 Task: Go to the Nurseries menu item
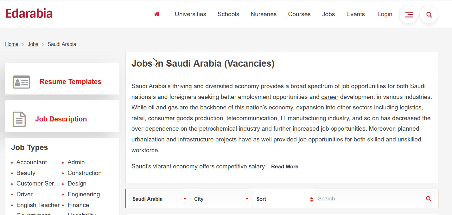coord(264,14)
